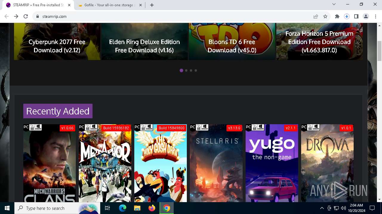The height and width of the screenshot is (214, 382).
Task: Launch Firefox from the taskbar
Action: point(152,208)
